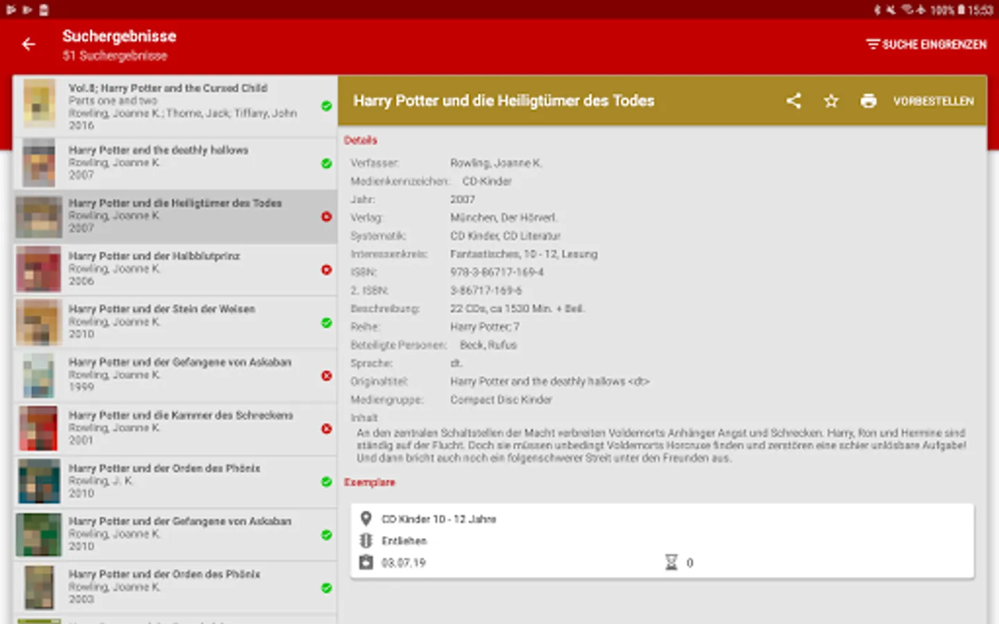This screenshot has width=999, height=624.
Task: Tap green available icon for 2010 Orden des Phönix
Action: 327,482
